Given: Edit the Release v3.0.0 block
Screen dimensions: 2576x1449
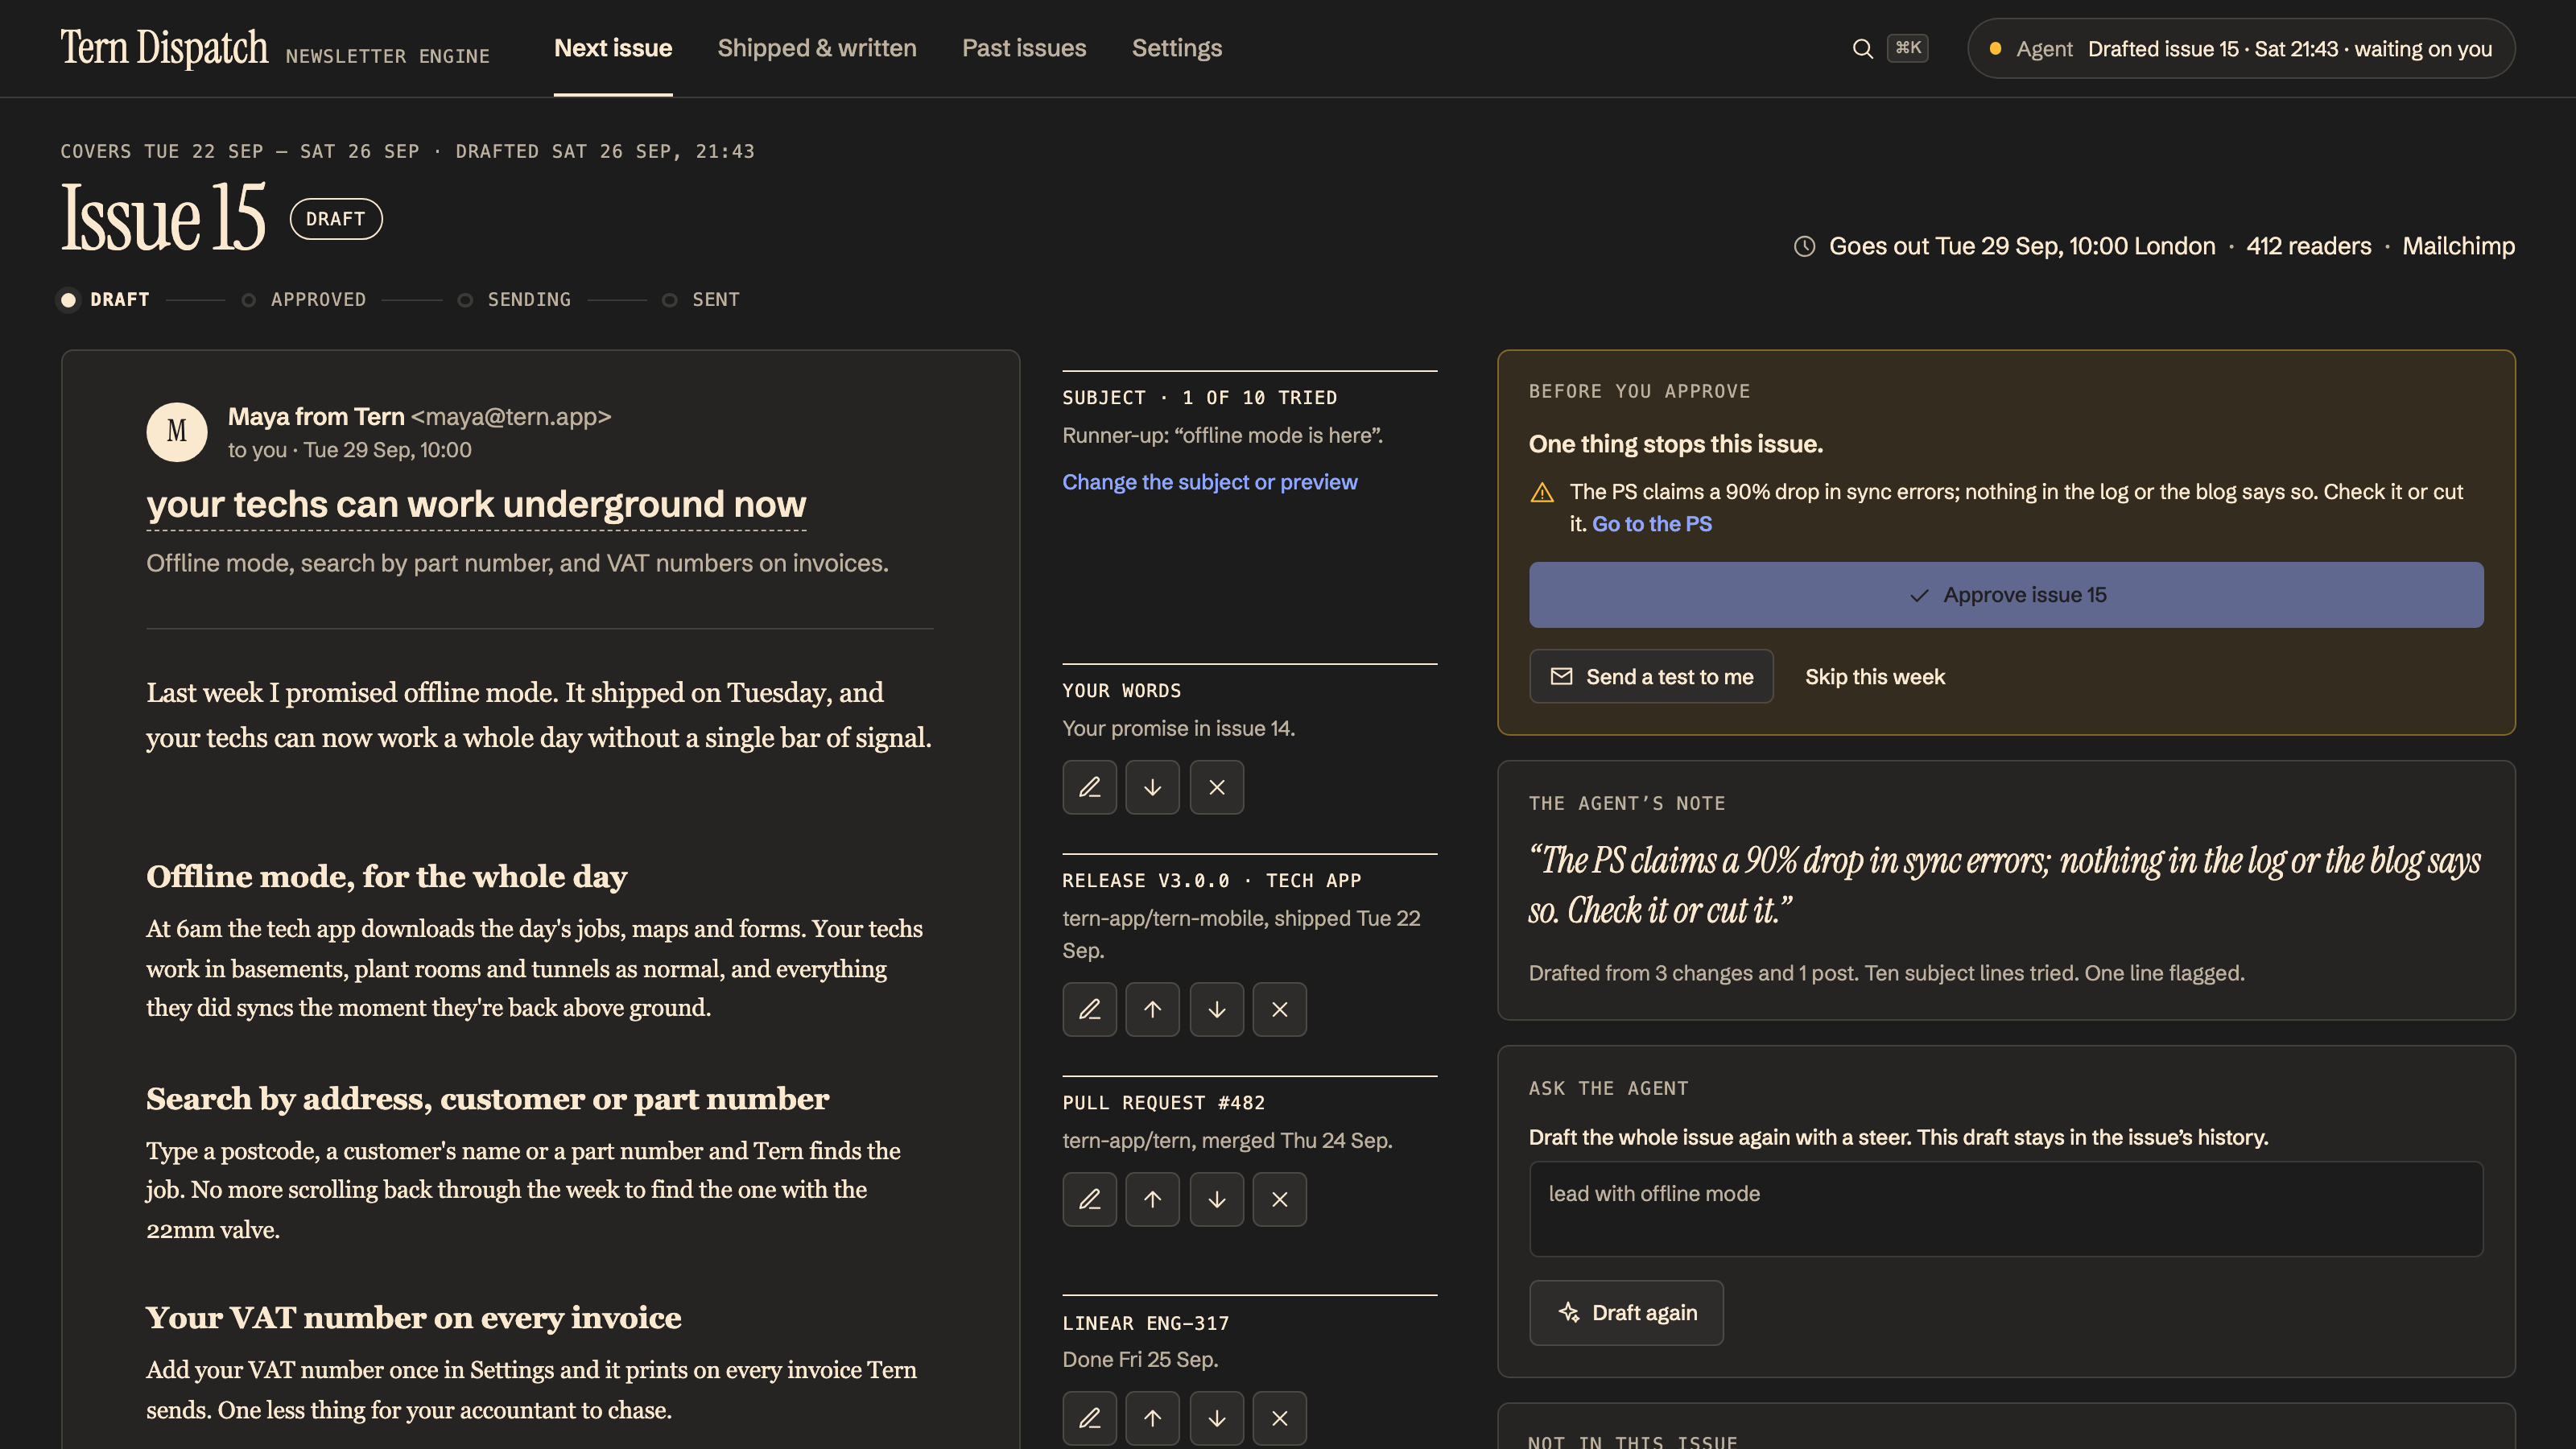Looking at the screenshot, I should click(x=1089, y=1009).
